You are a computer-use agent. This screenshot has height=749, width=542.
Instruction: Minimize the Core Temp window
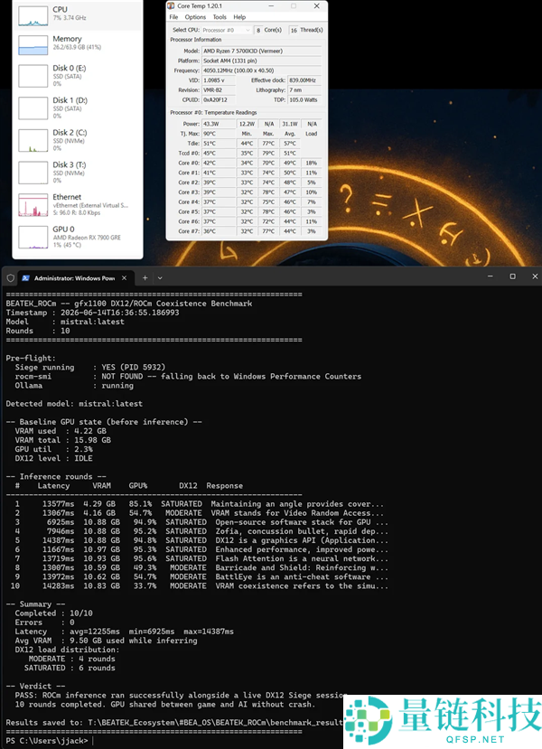pos(271,6)
